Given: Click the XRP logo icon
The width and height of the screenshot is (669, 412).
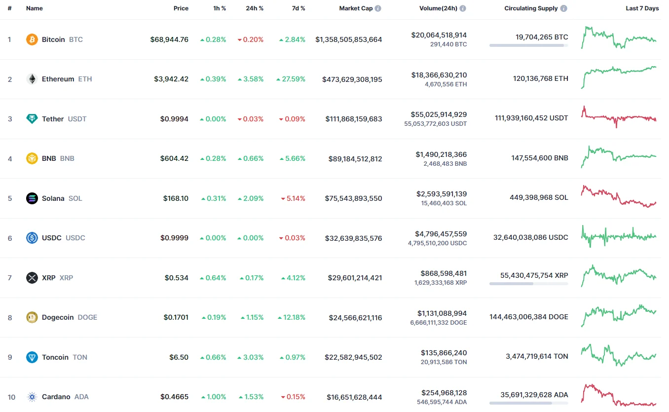Looking at the screenshot, I should pyautogui.click(x=32, y=278).
